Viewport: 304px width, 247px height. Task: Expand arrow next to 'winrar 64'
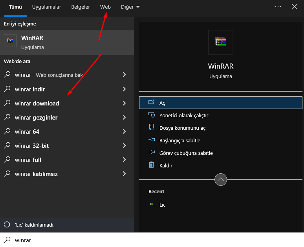point(124,131)
